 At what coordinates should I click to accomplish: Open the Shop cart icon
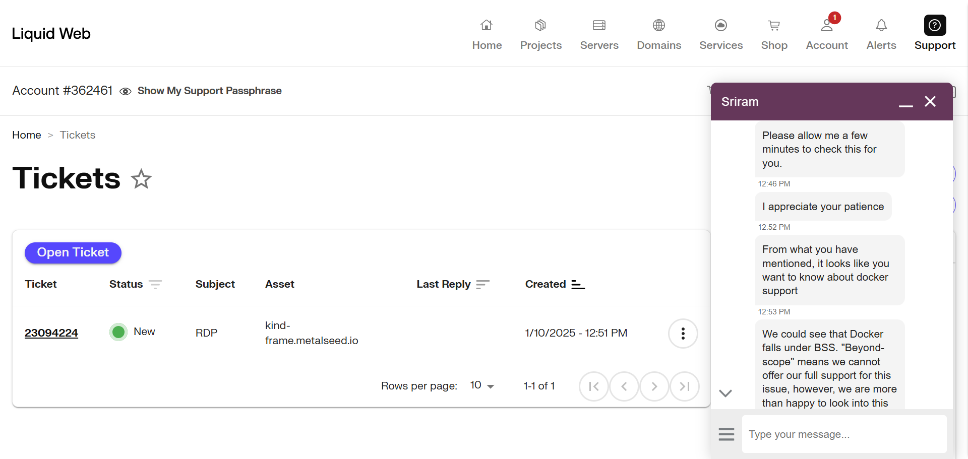(x=774, y=25)
